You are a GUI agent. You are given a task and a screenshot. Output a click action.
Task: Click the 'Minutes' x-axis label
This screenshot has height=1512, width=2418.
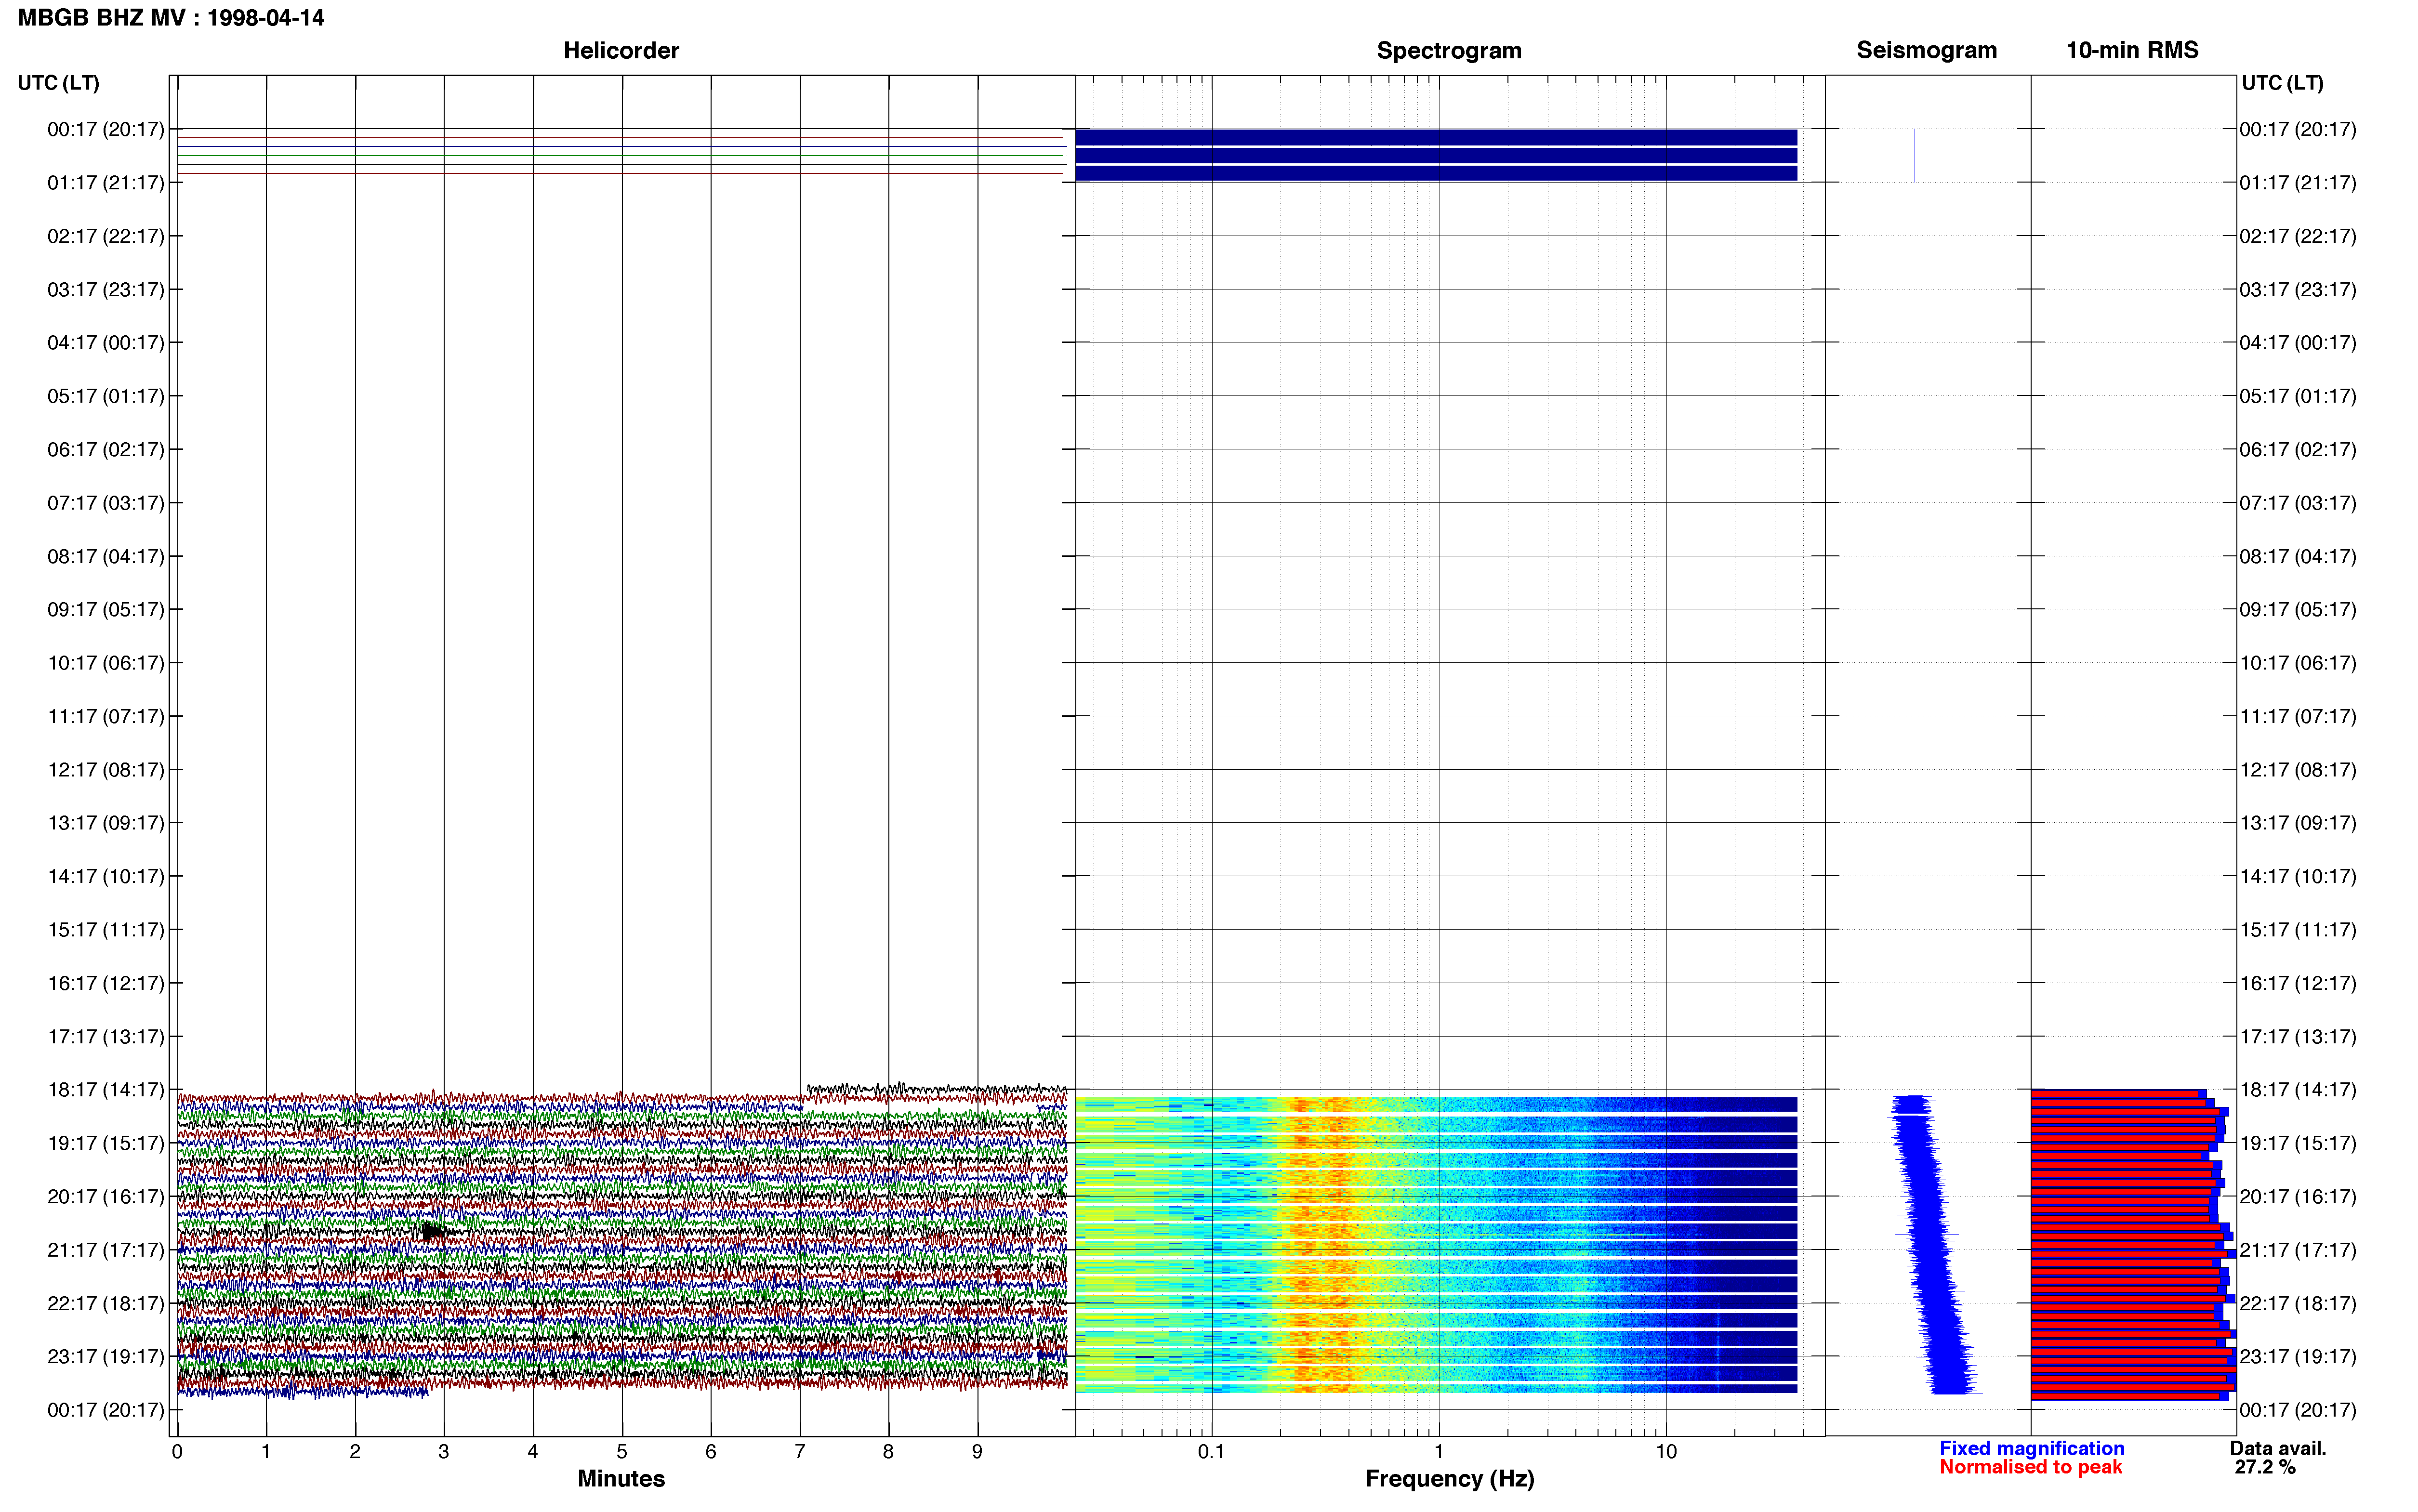click(x=621, y=1478)
